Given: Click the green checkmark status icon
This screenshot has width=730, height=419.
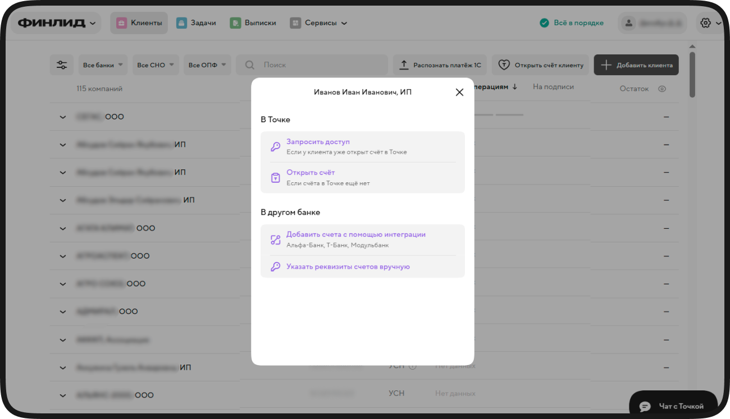Looking at the screenshot, I should [544, 23].
